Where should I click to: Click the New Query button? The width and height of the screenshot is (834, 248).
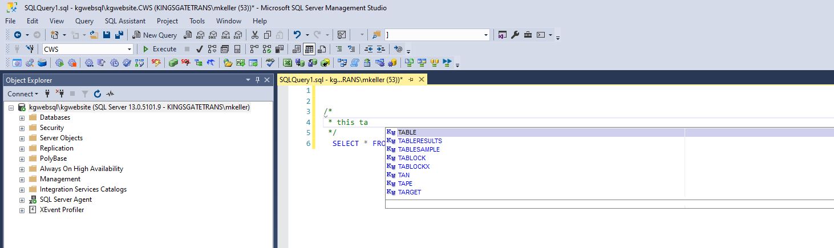[x=155, y=35]
